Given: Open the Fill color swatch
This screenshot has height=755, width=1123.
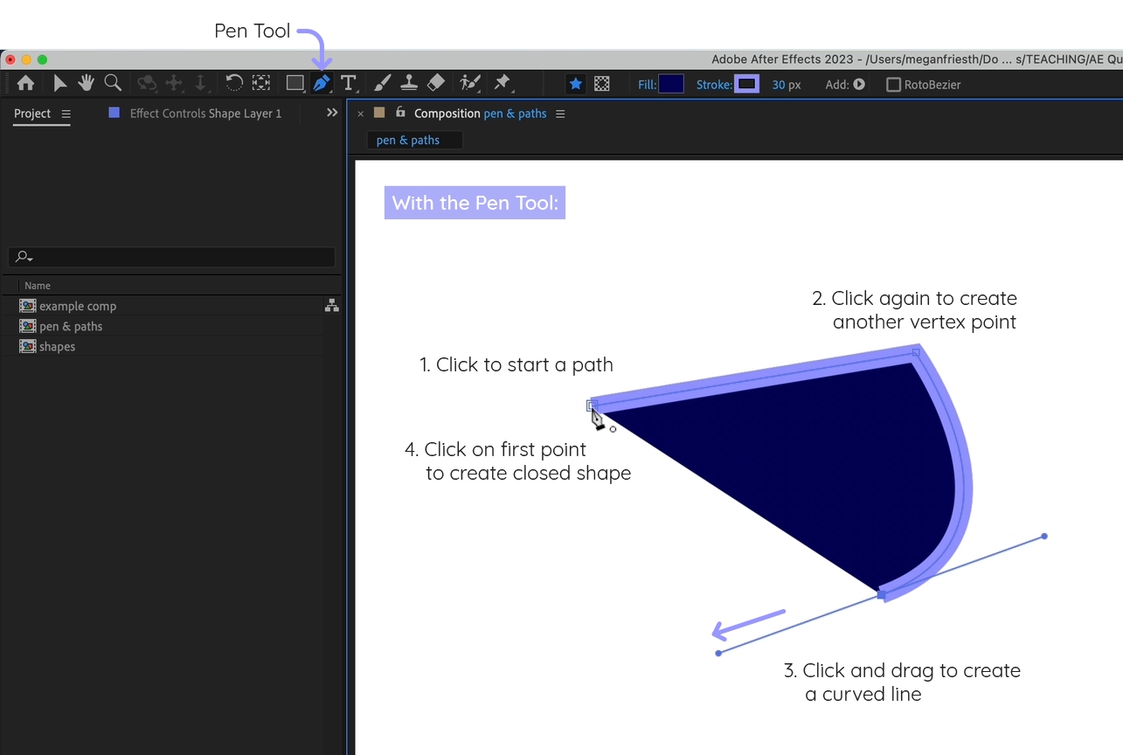Looking at the screenshot, I should pos(671,83).
